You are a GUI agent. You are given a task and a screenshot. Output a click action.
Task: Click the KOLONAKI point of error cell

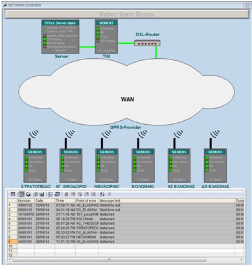tap(87, 219)
